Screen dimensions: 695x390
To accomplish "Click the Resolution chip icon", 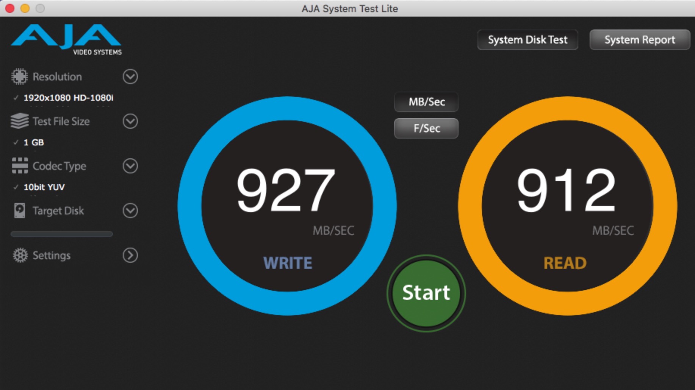I will click(19, 76).
